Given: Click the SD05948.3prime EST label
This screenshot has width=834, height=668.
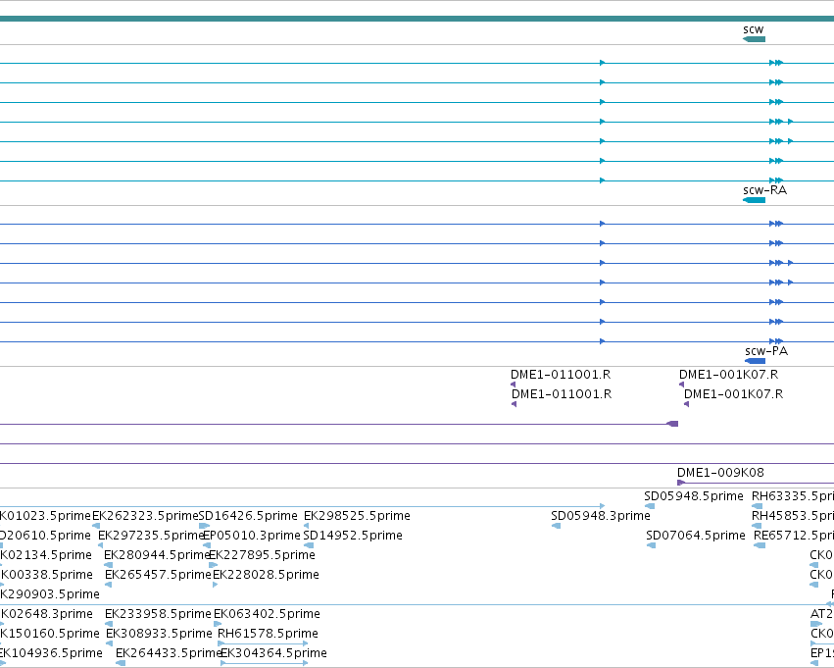Looking at the screenshot, I should click(601, 516).
